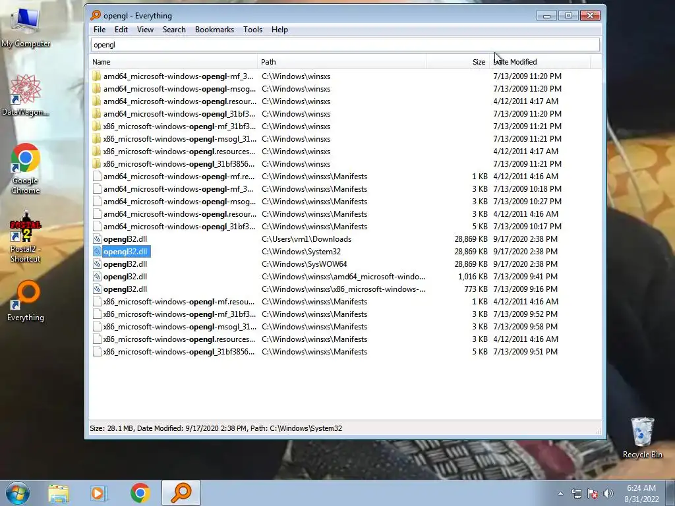The height and width of the screenshot is (506, 675).
Task: Select x86 opengl-mf.resou manifest file name
Action: [179, 302]
